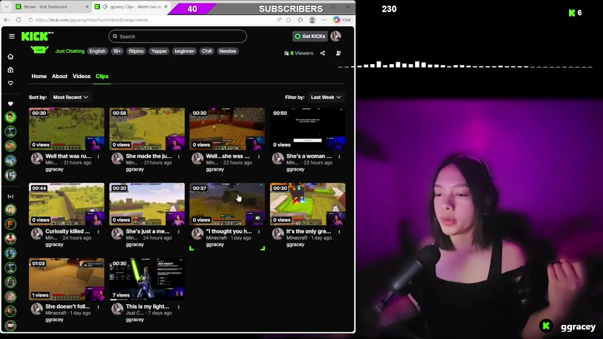Switch to the Home channel tab

coord(39,76)
